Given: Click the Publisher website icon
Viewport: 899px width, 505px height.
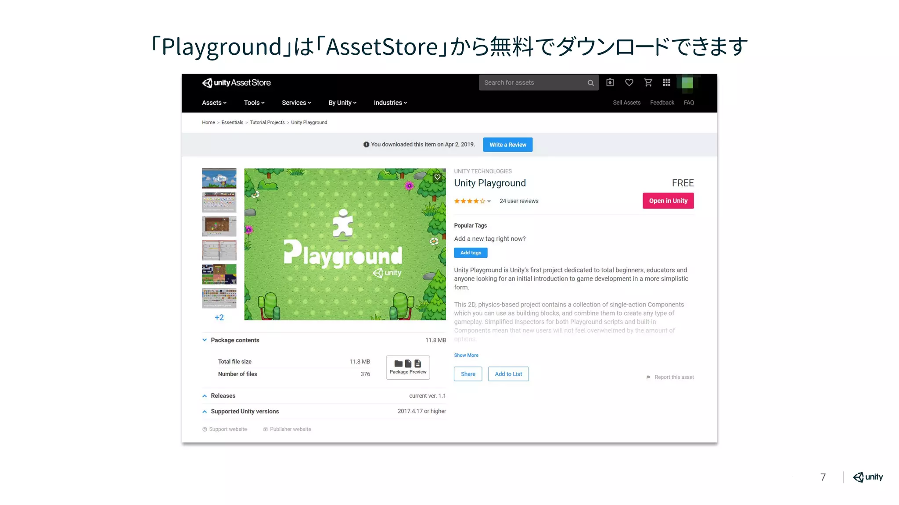Looking at the screenshot, I should (265, 430).
